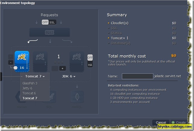Choose GlassFish 3 from server list
Image resolution: width=194 pixels, height=131 pixels.
[x=30, y=83]
